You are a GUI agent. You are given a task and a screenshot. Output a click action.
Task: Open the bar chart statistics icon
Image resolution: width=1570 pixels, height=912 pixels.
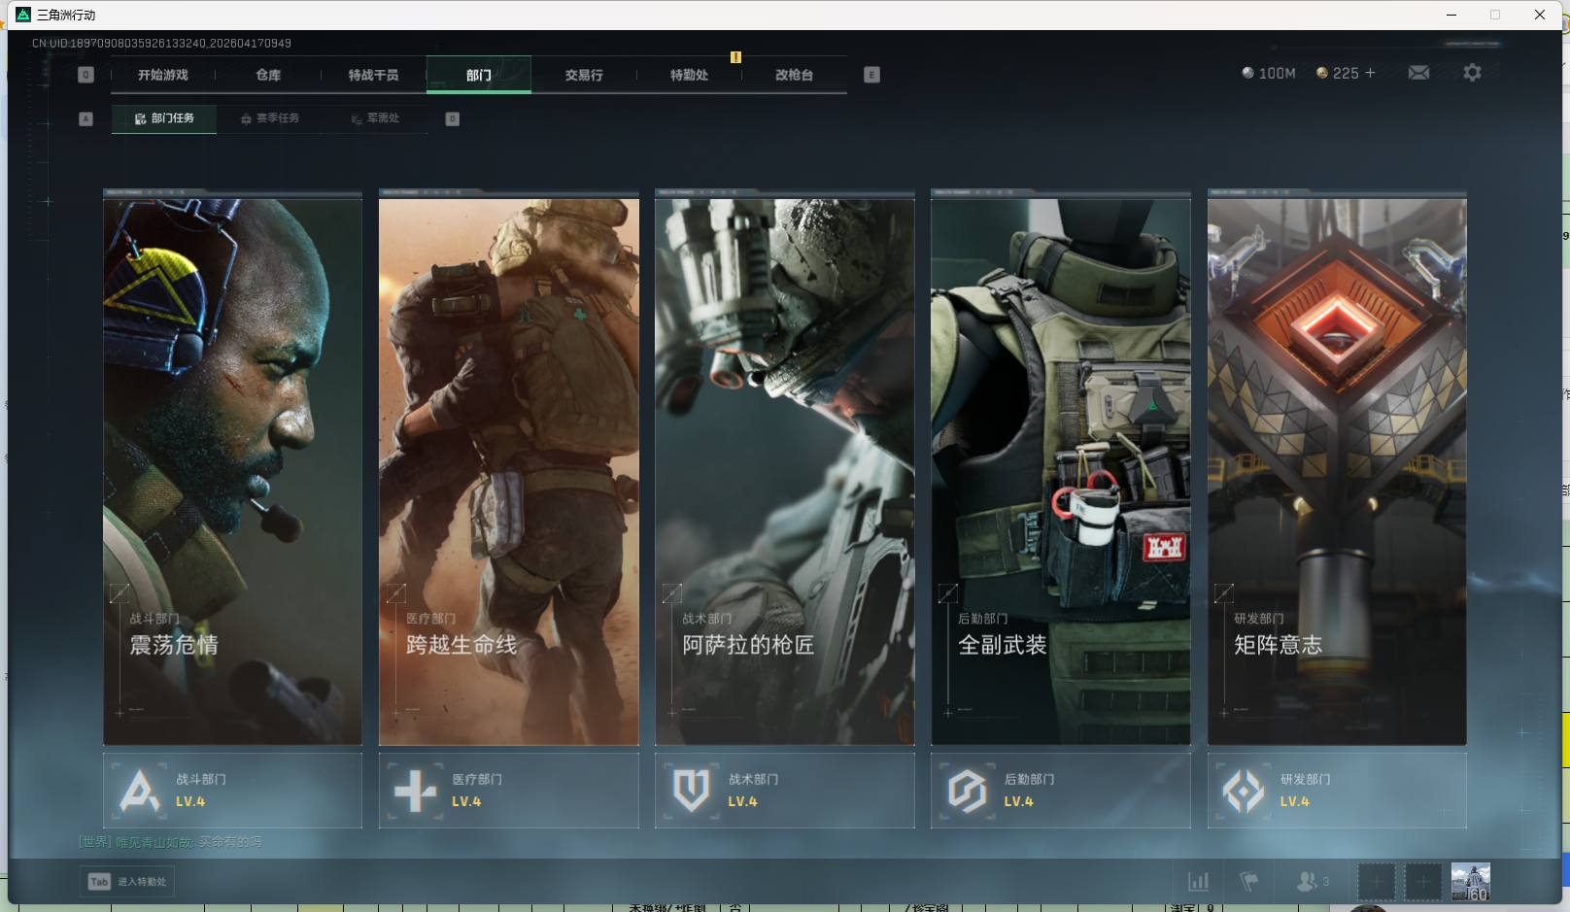pos(1199,882)
